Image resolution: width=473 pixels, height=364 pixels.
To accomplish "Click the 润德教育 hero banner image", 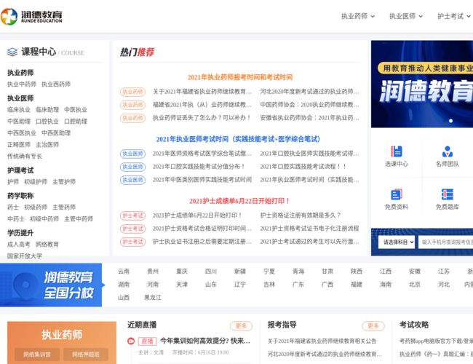I will [x=422, y=84].
